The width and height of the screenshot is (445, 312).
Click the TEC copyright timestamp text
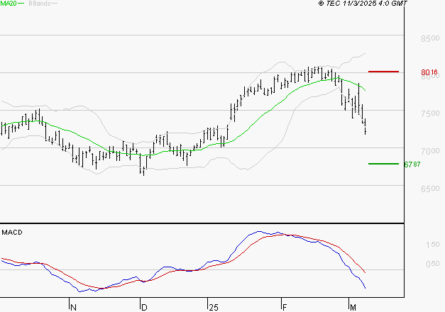click(363, 4)
